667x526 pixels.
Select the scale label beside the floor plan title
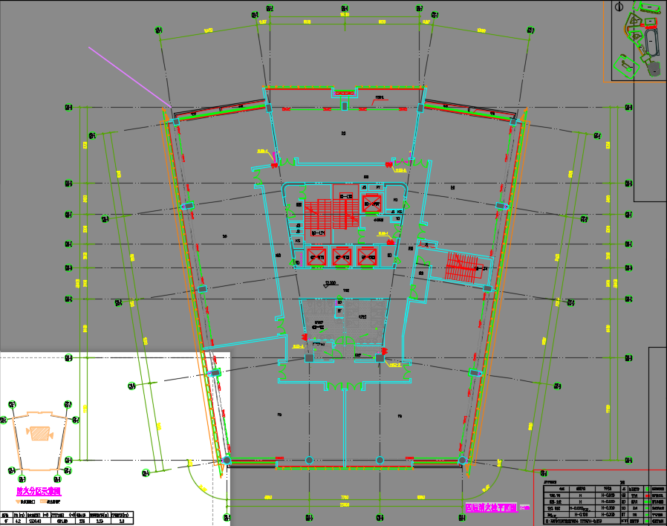[524, 507]
